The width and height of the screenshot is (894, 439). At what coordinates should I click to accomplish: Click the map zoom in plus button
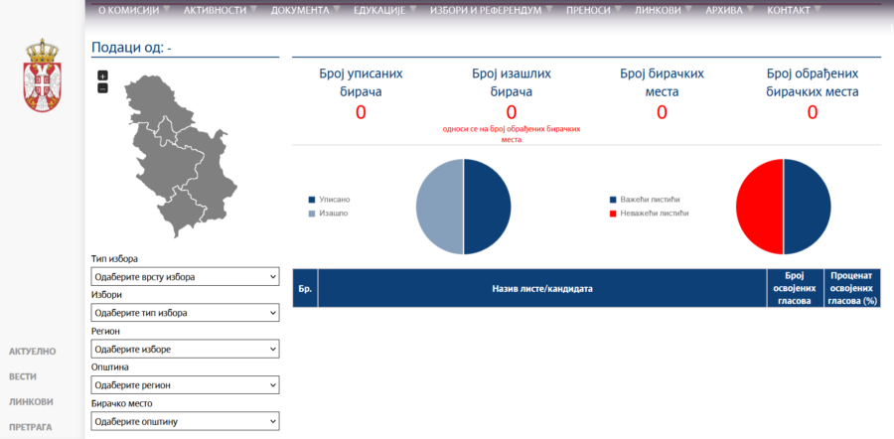point(102,75)
